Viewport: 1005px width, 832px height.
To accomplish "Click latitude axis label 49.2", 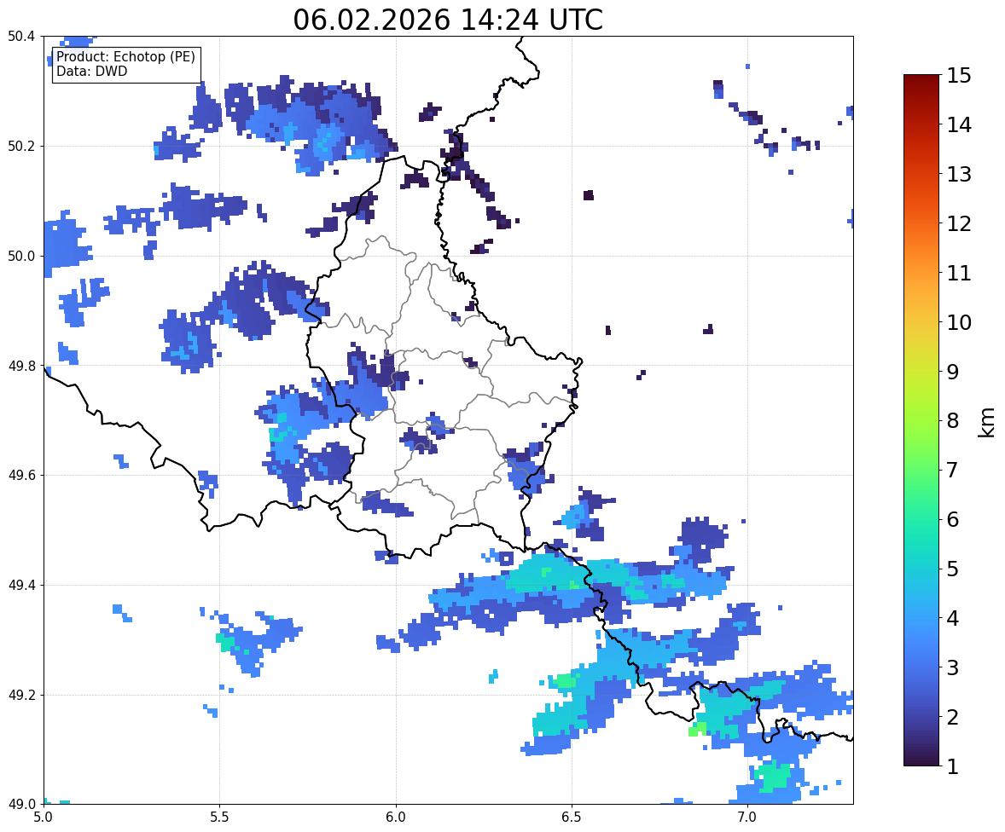I will pos(21,695).
